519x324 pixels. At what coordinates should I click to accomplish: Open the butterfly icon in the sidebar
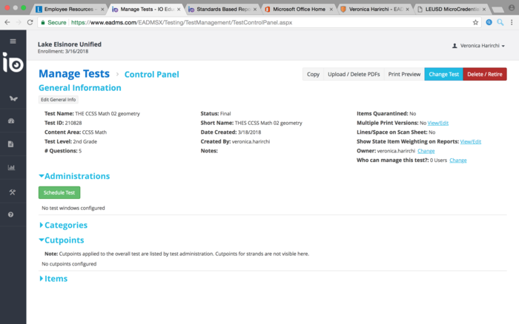coord(12,97)
